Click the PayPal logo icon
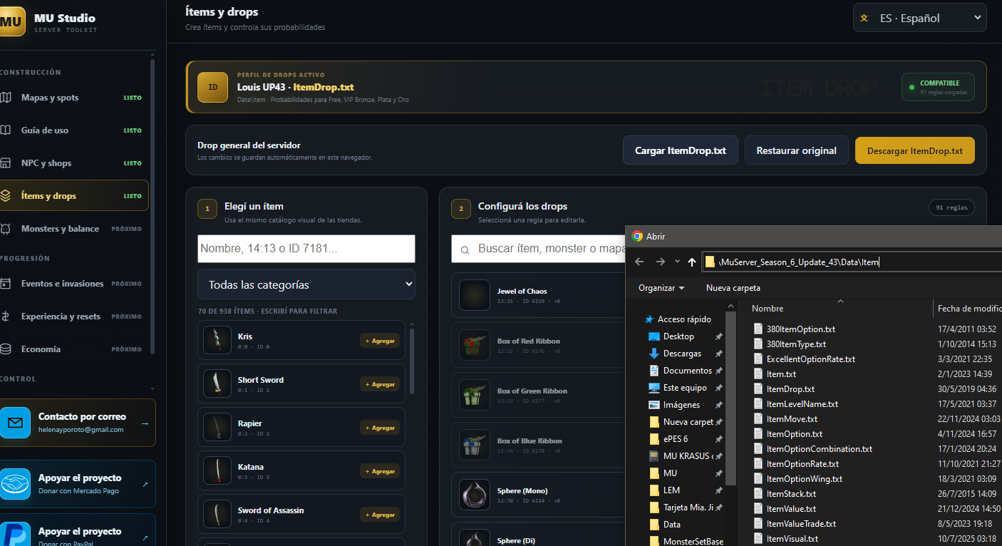 (x=15, y=535)
